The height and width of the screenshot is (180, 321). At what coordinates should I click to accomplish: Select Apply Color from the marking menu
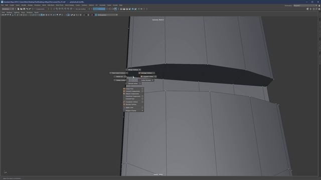click(133, 107)
